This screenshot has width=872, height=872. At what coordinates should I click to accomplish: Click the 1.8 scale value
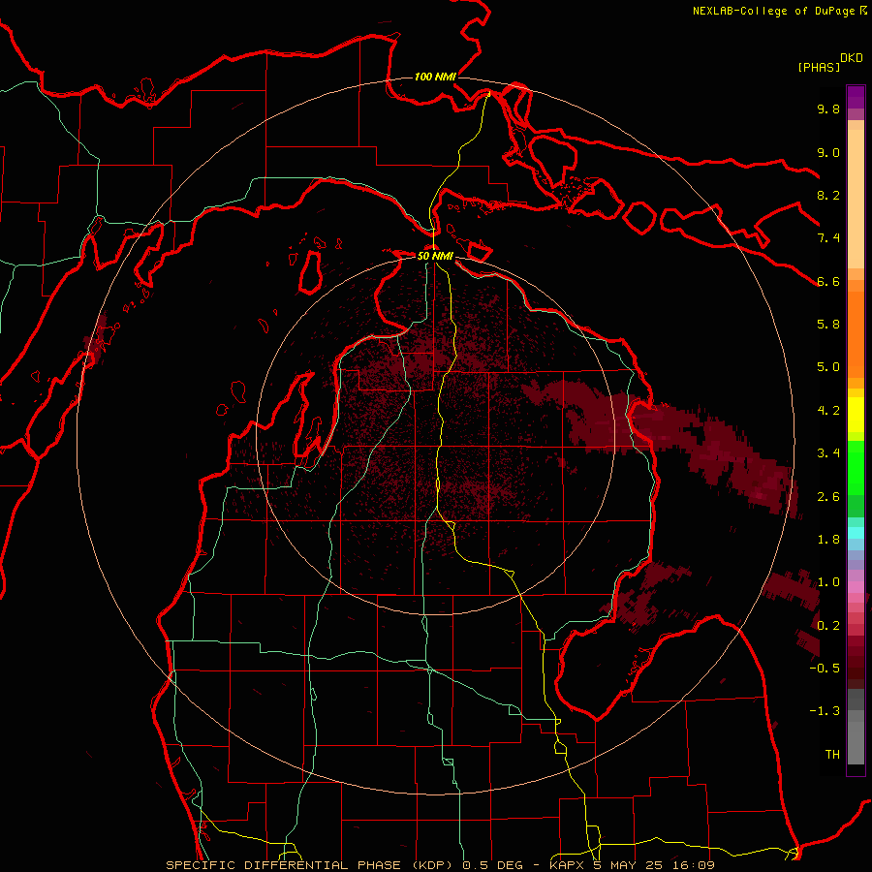pos(828,540)
